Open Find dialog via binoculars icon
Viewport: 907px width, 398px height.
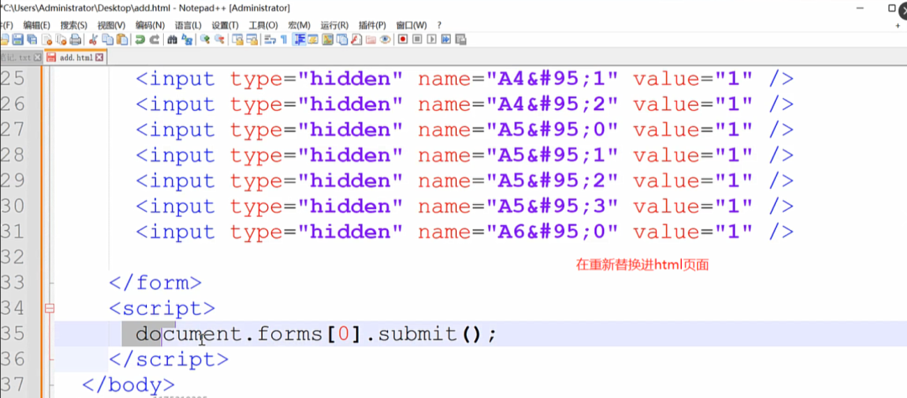click(x=172, y=39)
